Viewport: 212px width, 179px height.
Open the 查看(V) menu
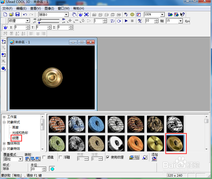point(36,8)
